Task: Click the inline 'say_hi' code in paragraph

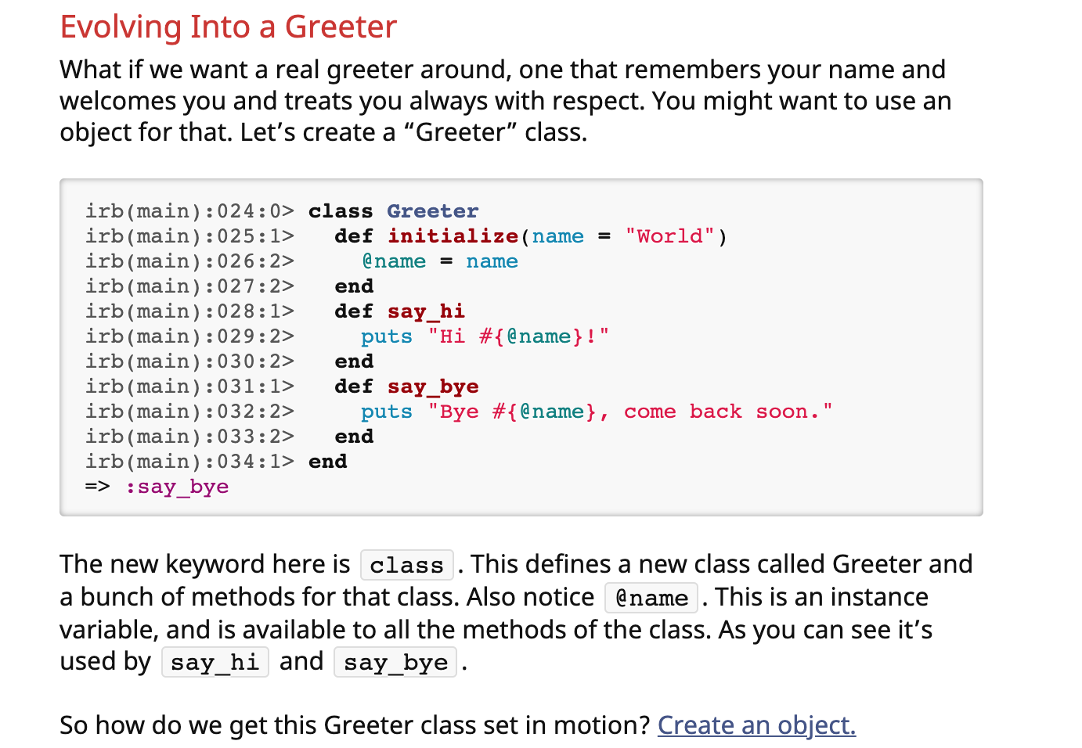Action: [215, 662]
